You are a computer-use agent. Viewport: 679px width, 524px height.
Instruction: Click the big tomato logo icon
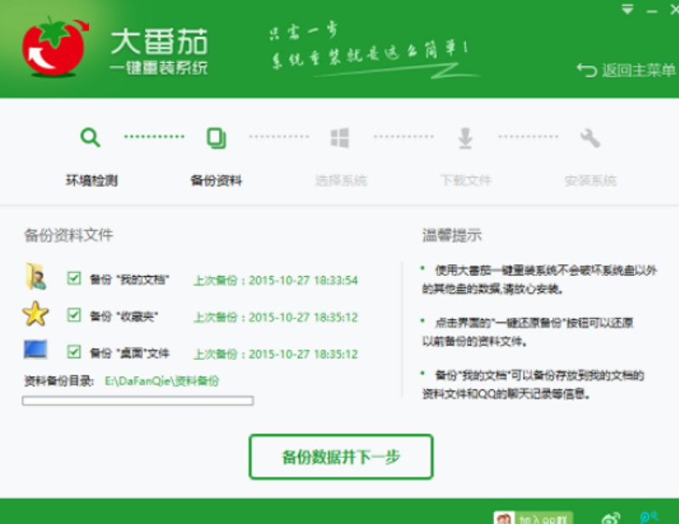[x=55, y=47]
